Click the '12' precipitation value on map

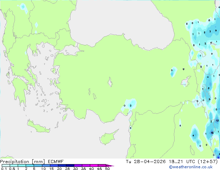(217, 120)
